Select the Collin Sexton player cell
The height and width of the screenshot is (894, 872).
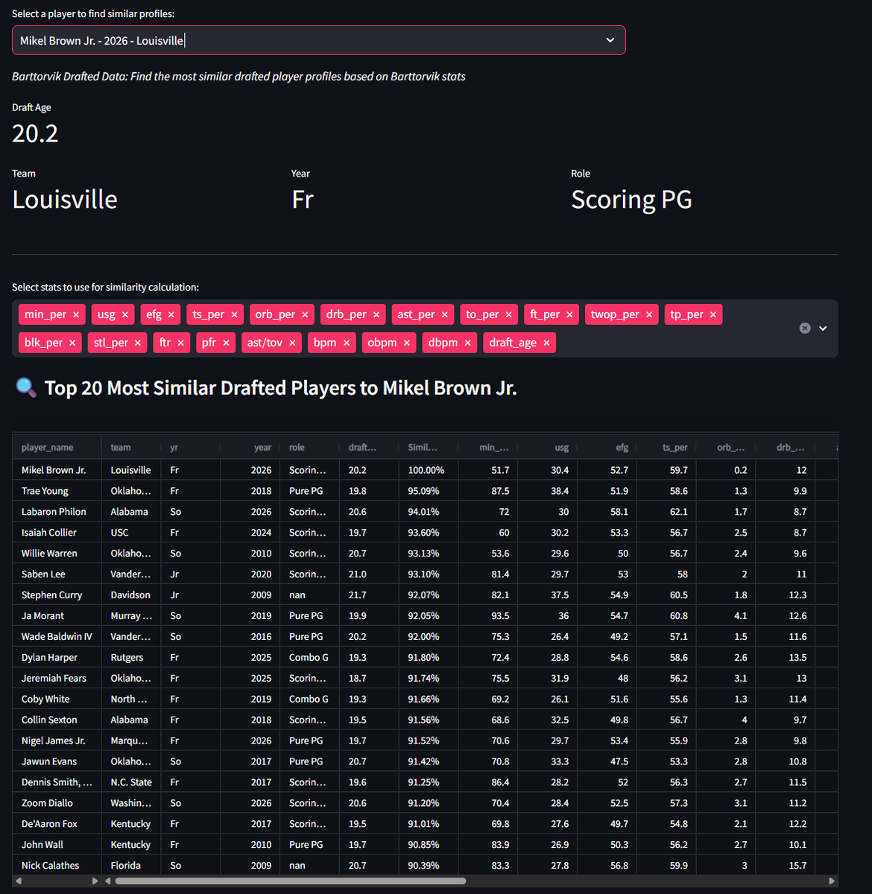click(57, 720)
